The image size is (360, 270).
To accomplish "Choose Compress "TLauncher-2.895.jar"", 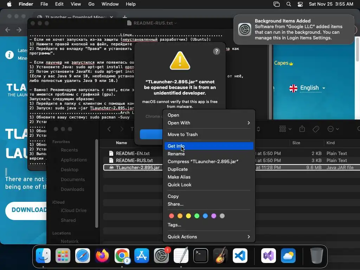I will 209,162.
